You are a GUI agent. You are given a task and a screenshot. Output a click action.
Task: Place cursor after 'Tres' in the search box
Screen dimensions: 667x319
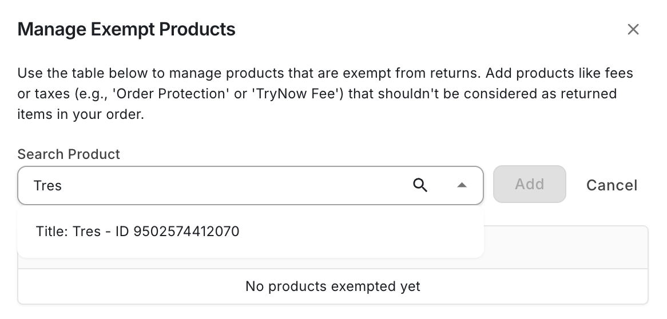63,186
